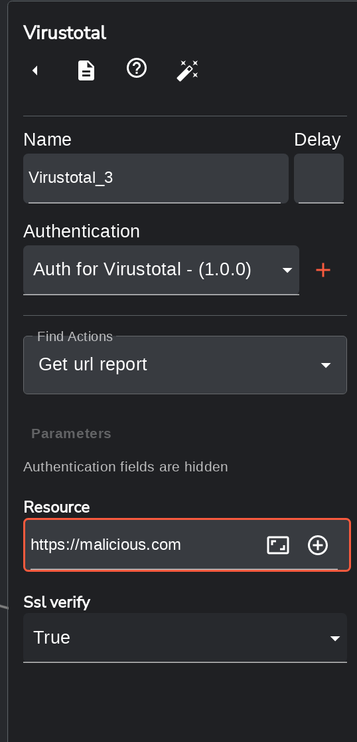Click the Name label
The image size is (357, 742).
click(47, 140)
